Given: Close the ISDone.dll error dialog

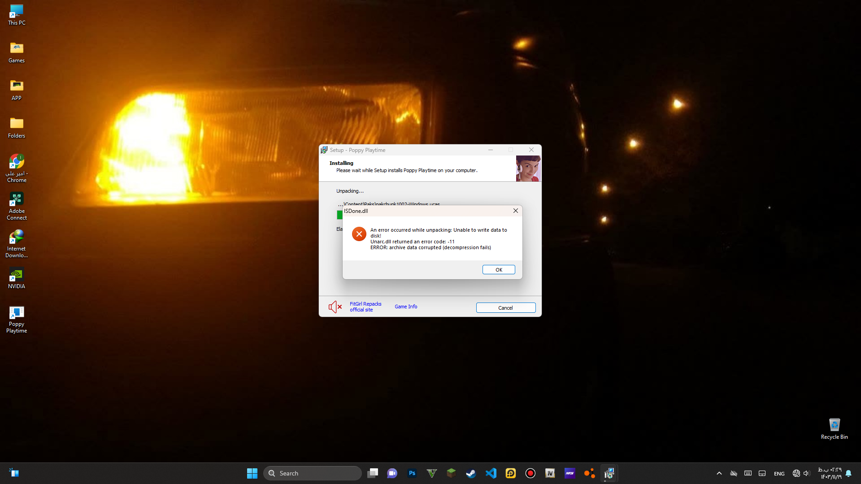Looking at the screenshot, I should click(x=515, y=211).
